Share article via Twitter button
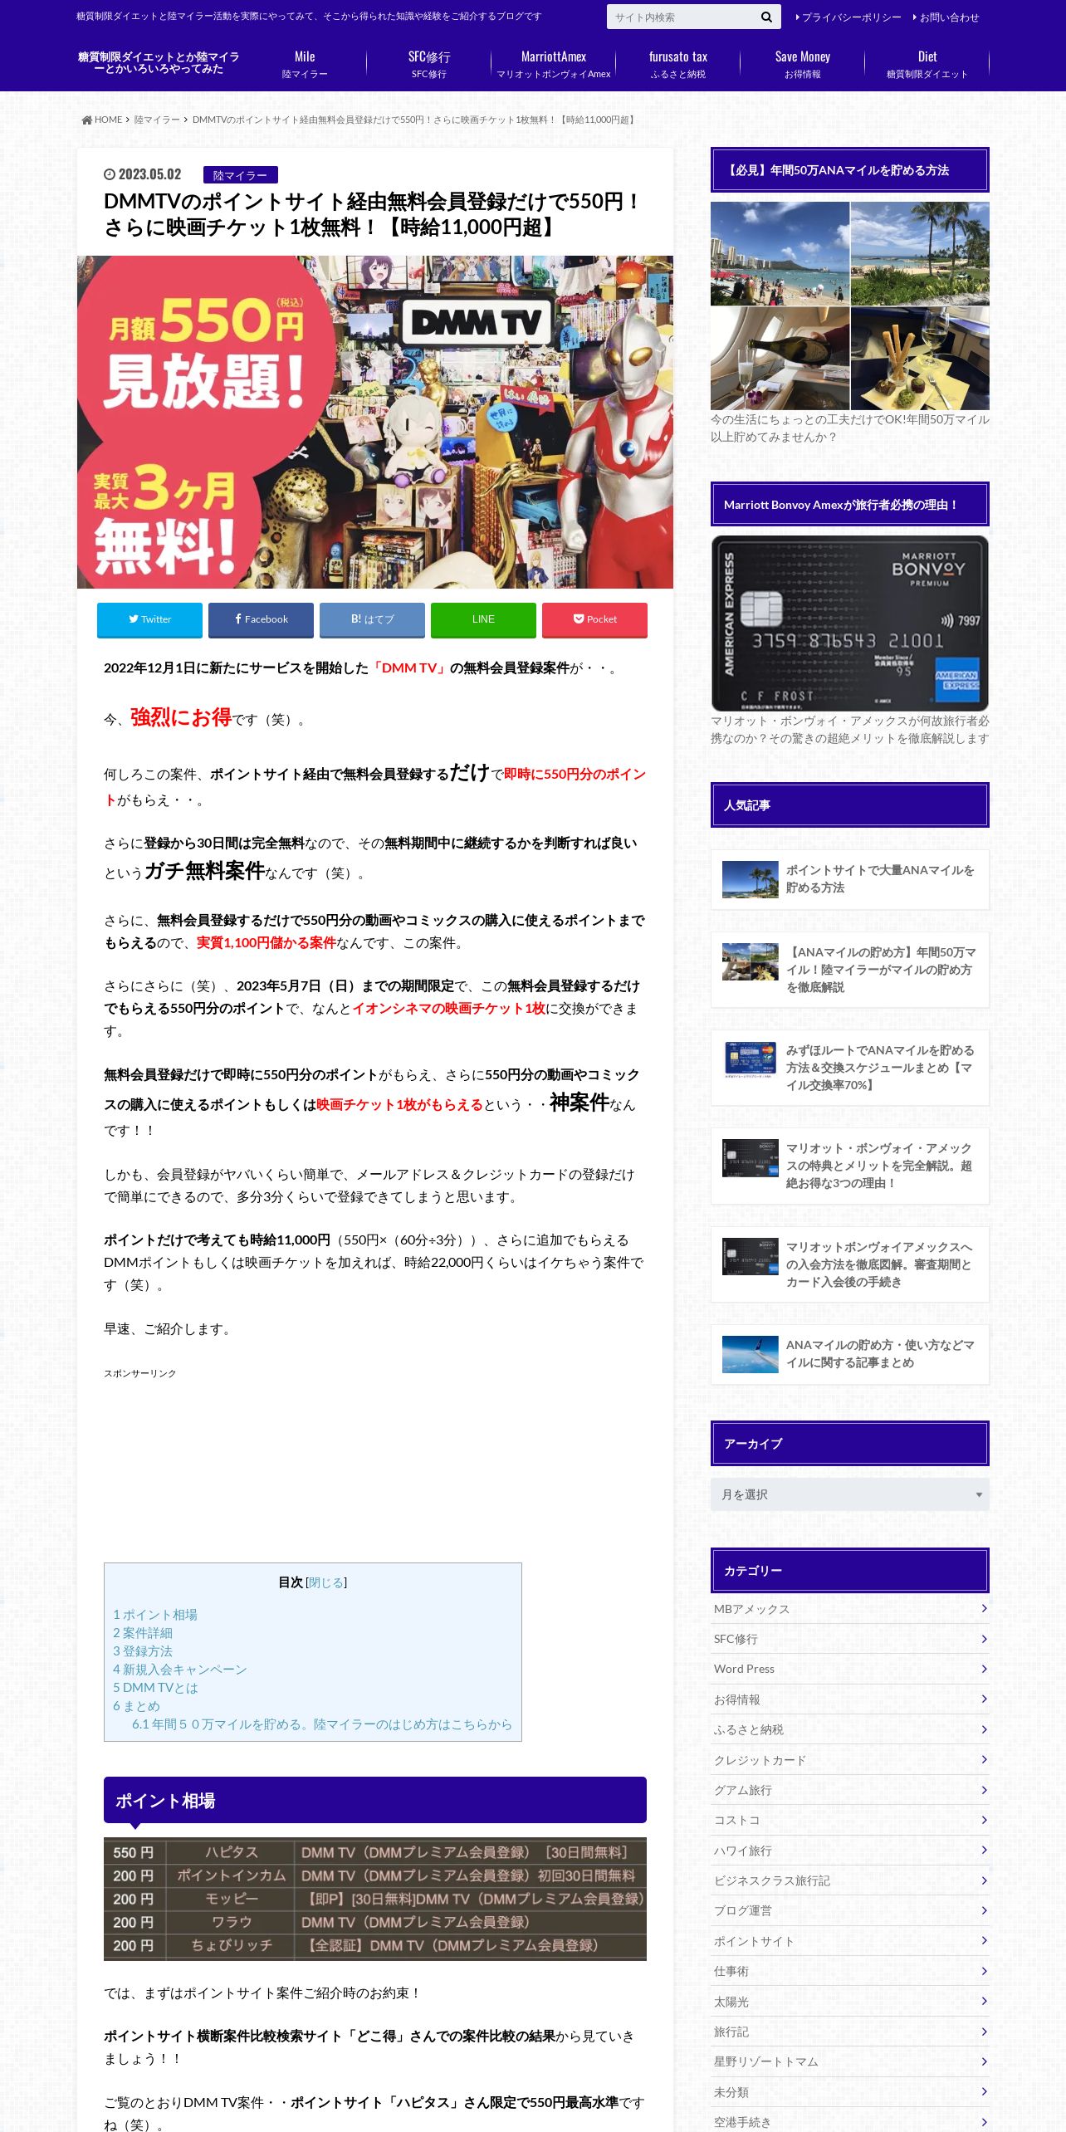Viewport: 1066px width, 2132px height. pyautogui.click(x=149, y=619)
